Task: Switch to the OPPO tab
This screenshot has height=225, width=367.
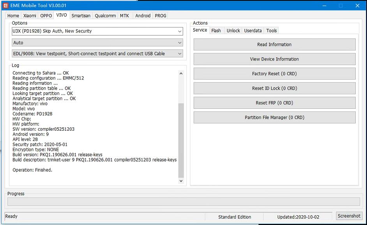Action: 46,16
